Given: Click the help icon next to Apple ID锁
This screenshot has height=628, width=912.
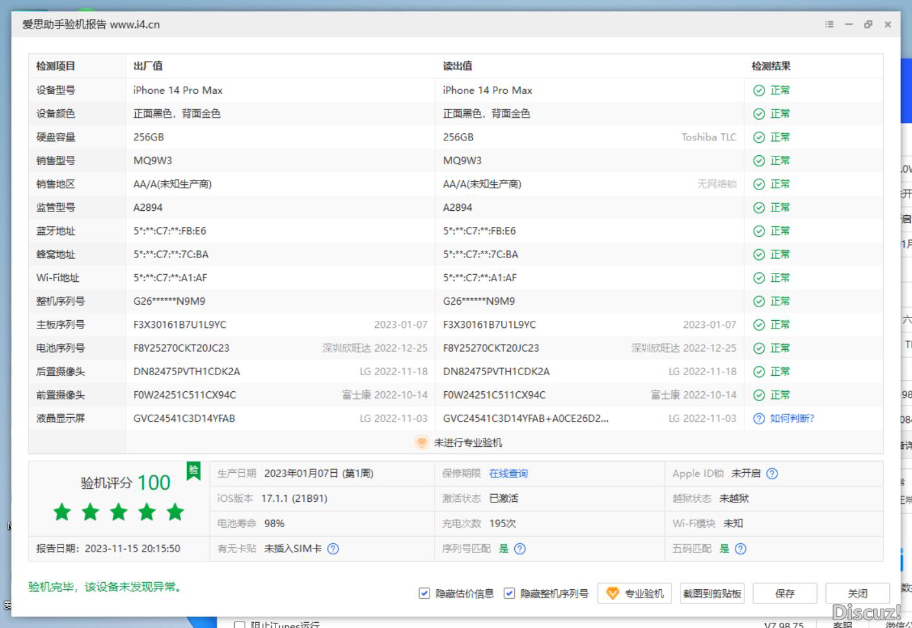Looking at the screenshot, I should point(772,473).
